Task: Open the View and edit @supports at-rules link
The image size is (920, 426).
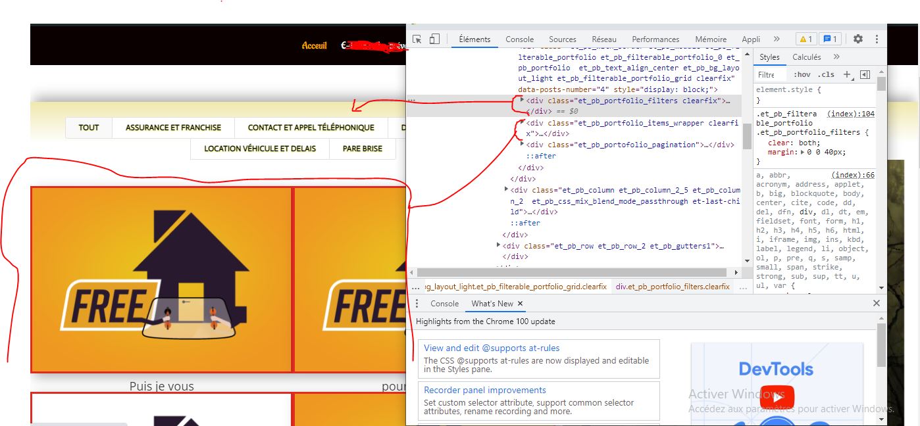Action: click(492, 348)
